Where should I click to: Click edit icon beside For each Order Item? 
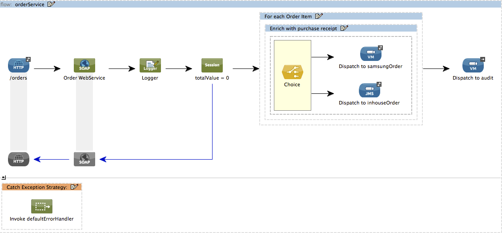[319, 16]
